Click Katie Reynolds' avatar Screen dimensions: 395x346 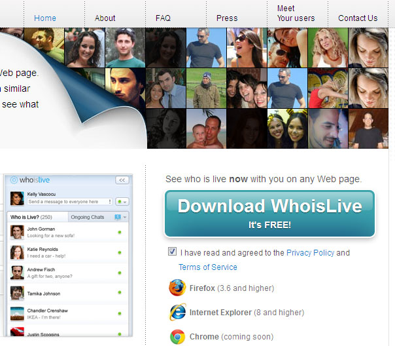tap(17, 252)
